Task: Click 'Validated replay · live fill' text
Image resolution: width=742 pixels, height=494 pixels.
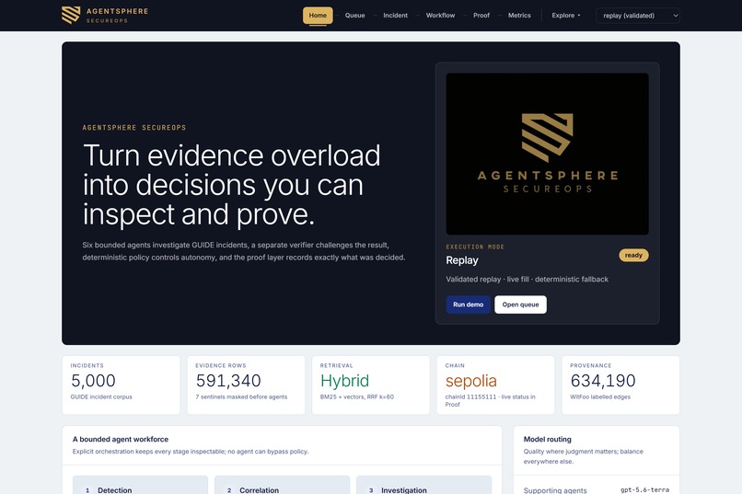Action: pyautogui.click(x=487, y=280)
